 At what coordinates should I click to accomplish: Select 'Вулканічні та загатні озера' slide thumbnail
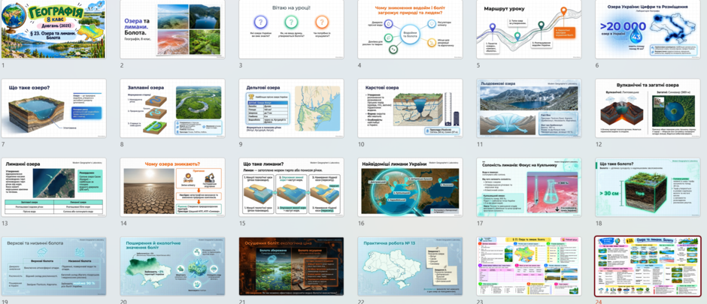[648, 108]
